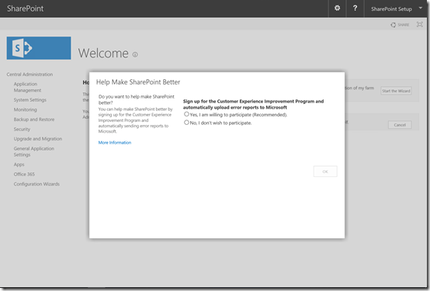Image resolution: width=430 pixels, height=291 pixels.
Task: Open System Settings in sidebar
Action: (x=30, y=100)
